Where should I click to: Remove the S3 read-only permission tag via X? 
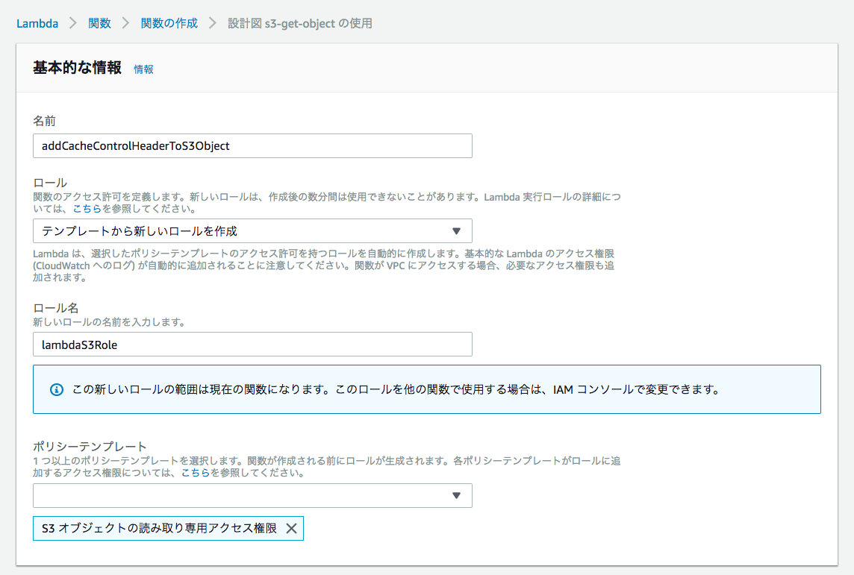(x=293, y=528)
